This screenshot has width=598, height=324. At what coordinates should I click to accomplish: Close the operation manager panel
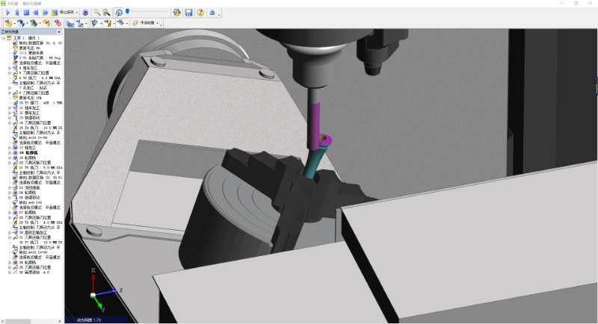(59, 32)
